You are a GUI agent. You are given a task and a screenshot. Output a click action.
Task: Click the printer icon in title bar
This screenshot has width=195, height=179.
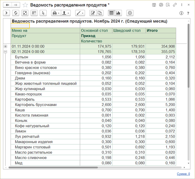[161, 5]
